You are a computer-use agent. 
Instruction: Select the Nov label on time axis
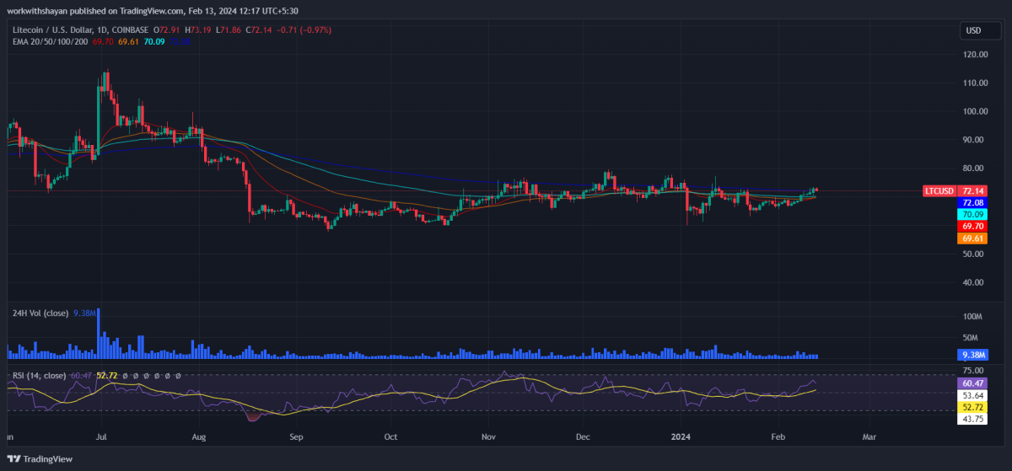(488, 437)
